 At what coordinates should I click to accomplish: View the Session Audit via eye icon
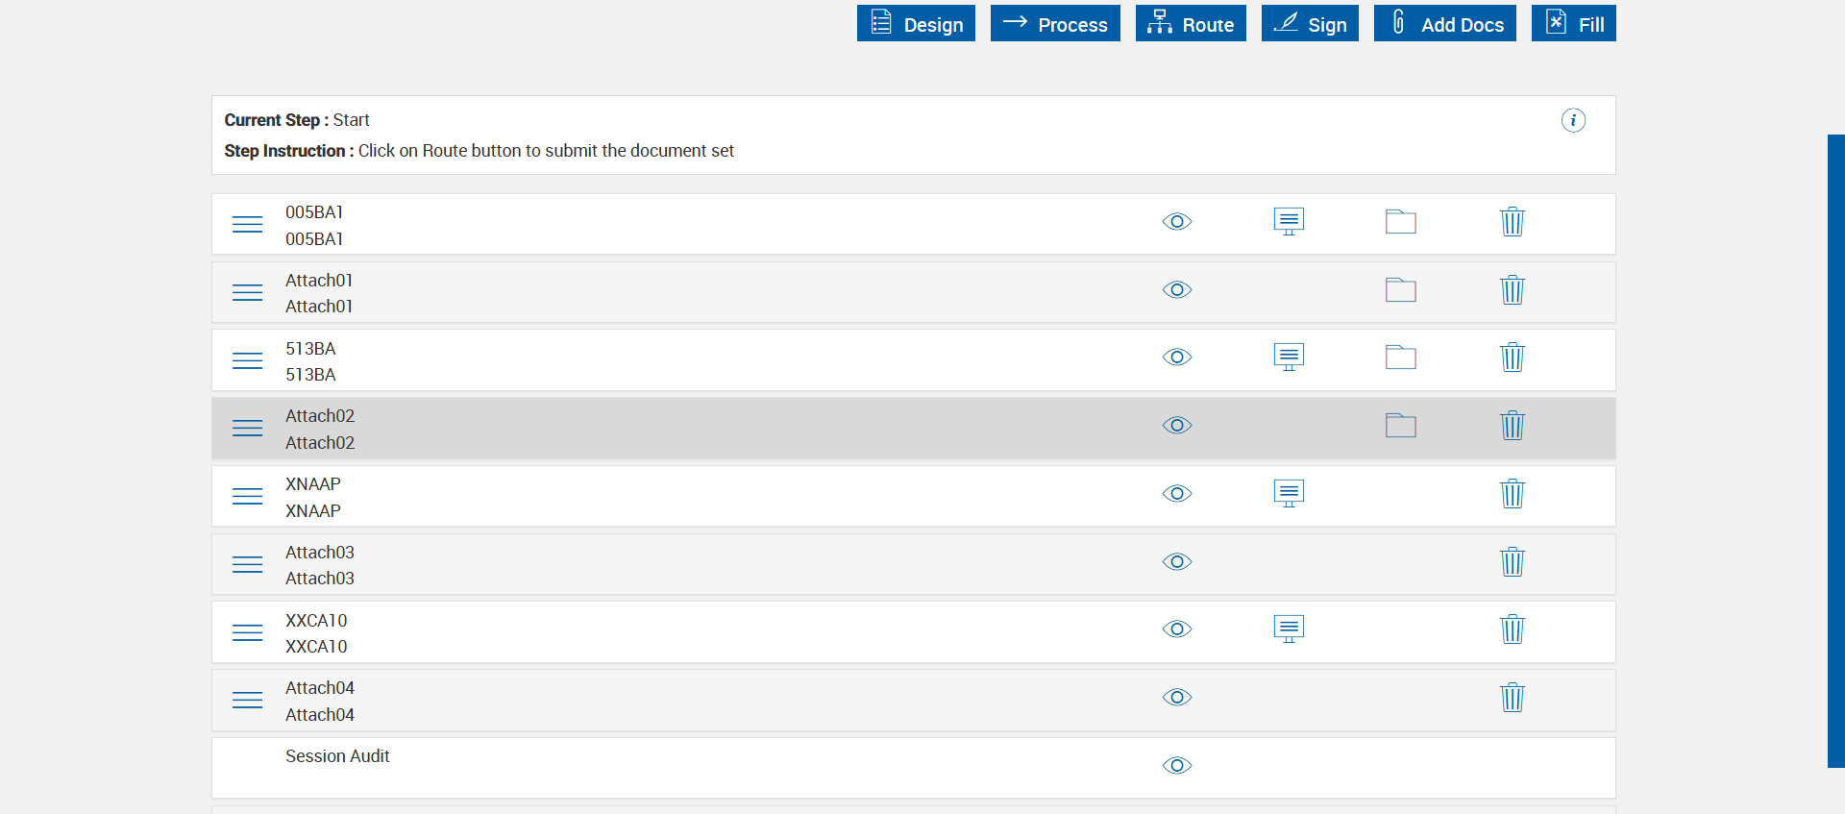[1176, 765]
